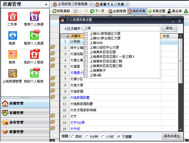Open 售房个人房源 icon with 653 badge
This screenshot has width=189, height=143.
pyautogui.click(x=34, y=17)
